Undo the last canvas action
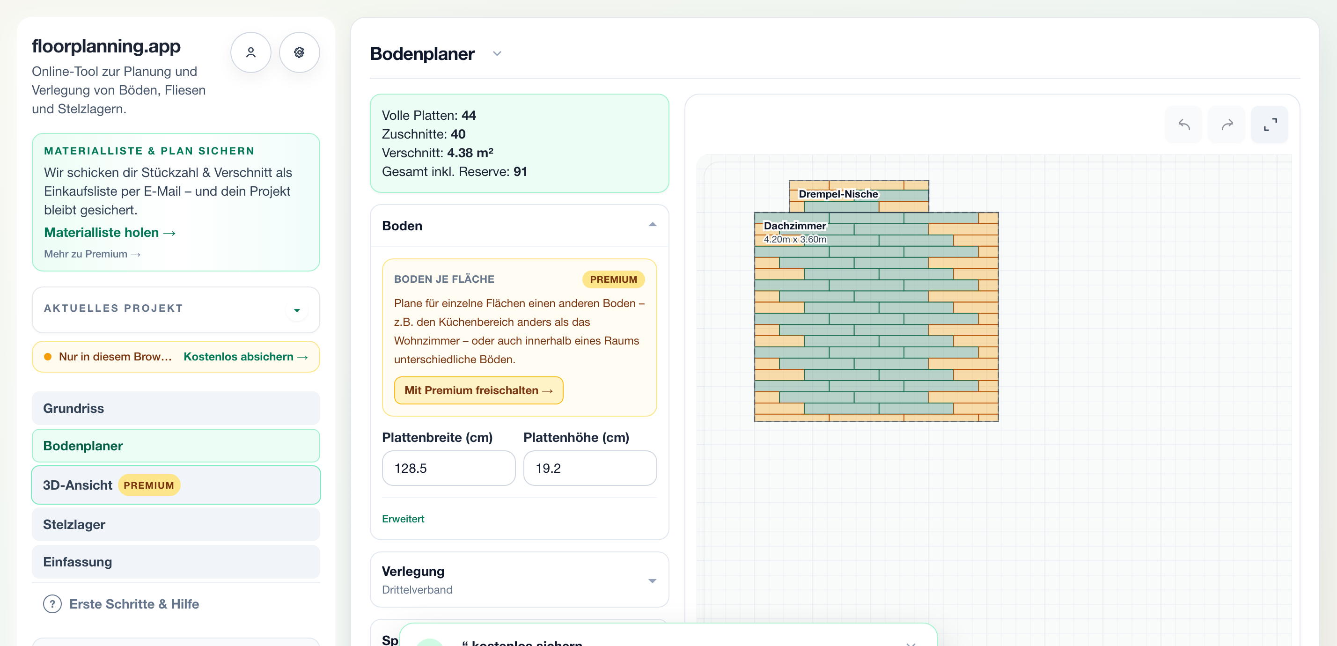This screenshot has width=1337, height=646. click(1183, 125)
